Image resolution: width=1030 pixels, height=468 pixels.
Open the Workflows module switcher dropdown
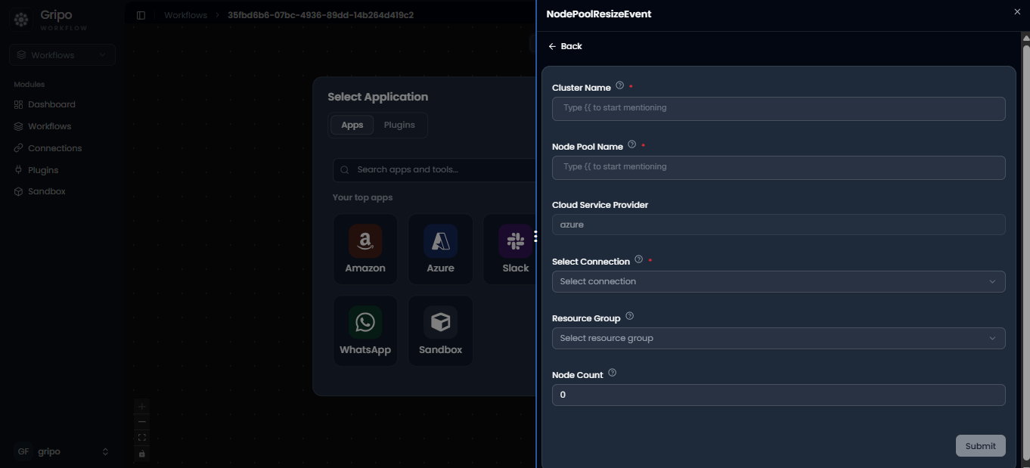(62, 55)
